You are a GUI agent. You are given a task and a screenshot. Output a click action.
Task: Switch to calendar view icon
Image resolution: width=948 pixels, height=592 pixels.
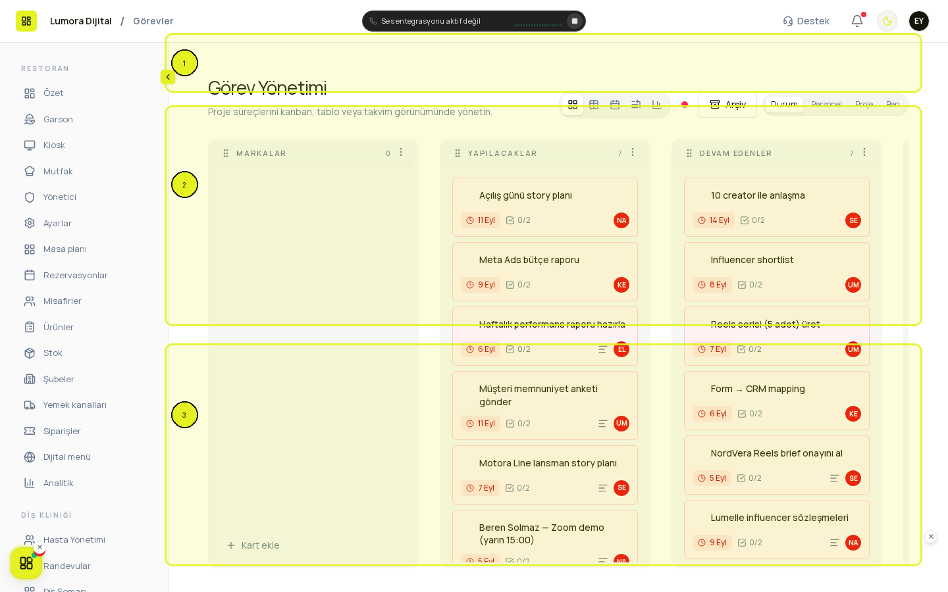615,105
